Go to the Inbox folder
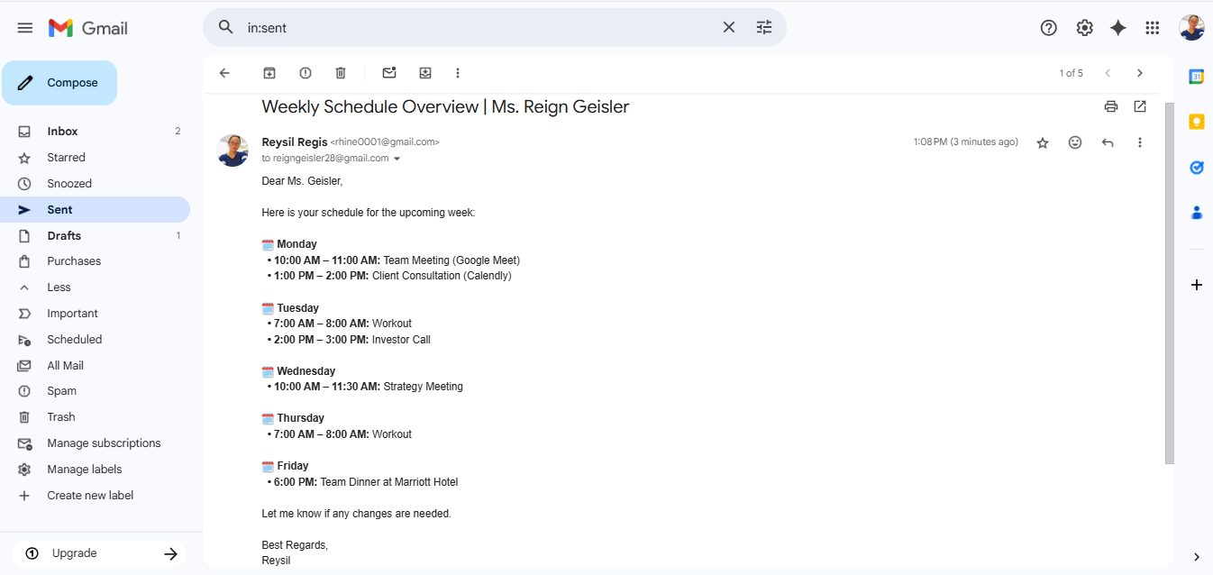This screenshot has width=1213, height=575. [62, 132]
